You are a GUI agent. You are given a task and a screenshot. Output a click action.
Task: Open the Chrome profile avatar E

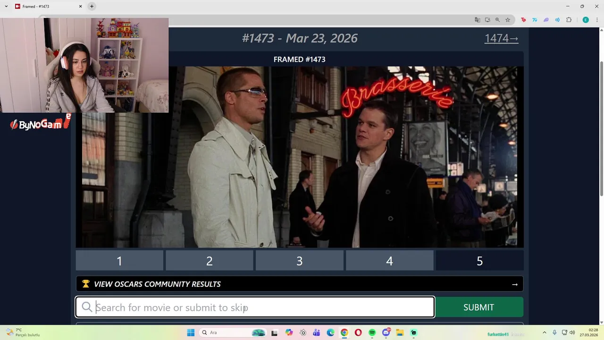586,20
